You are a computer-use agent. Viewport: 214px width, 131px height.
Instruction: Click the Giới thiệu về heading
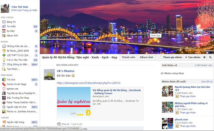170,65
